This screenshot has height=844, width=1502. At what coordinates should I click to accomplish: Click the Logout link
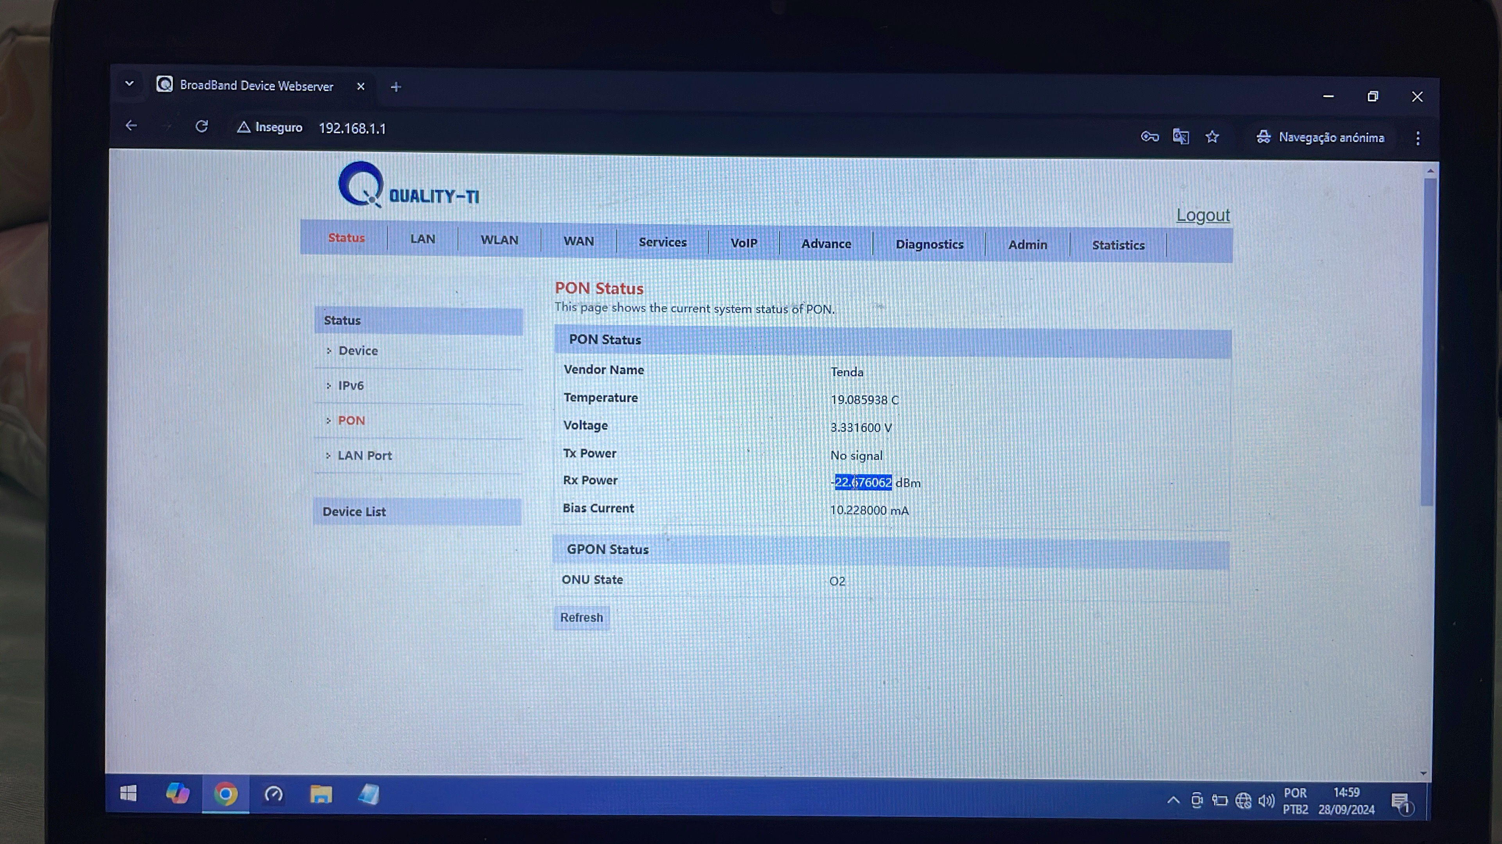click(x=1202, y=215)
